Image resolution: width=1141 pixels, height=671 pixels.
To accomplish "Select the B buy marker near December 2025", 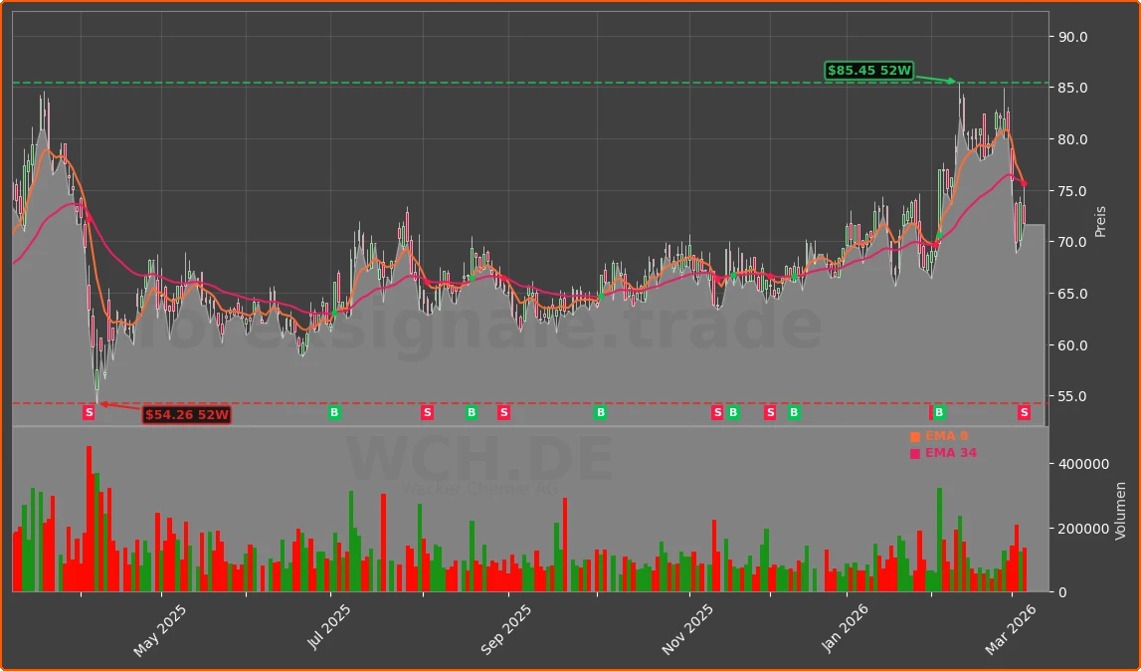I will point(793,412).
